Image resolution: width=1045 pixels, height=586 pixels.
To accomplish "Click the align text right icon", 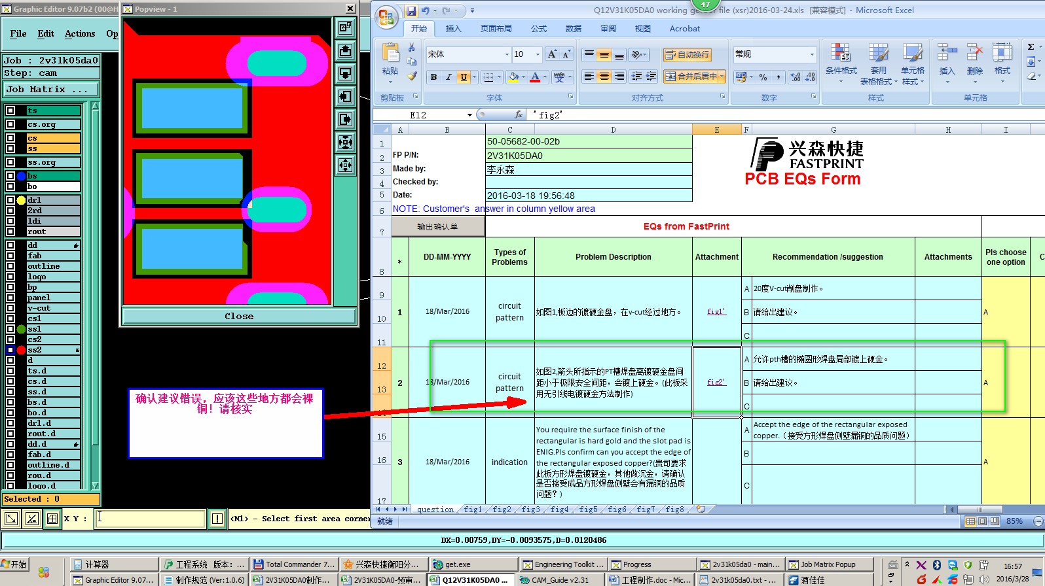I will (618, 77).
